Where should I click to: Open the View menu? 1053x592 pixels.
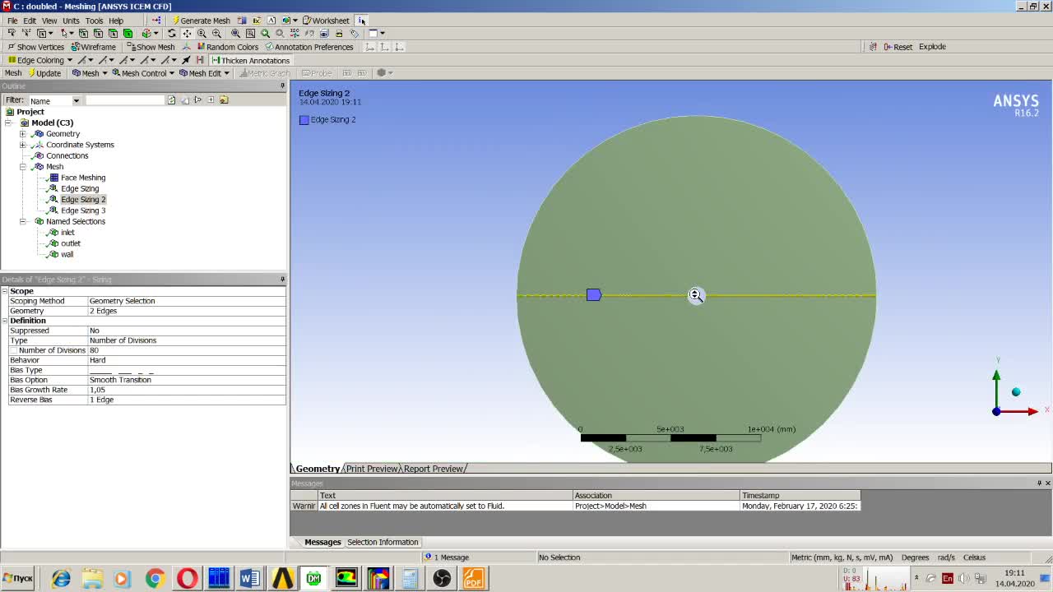[x=49, y=21]
